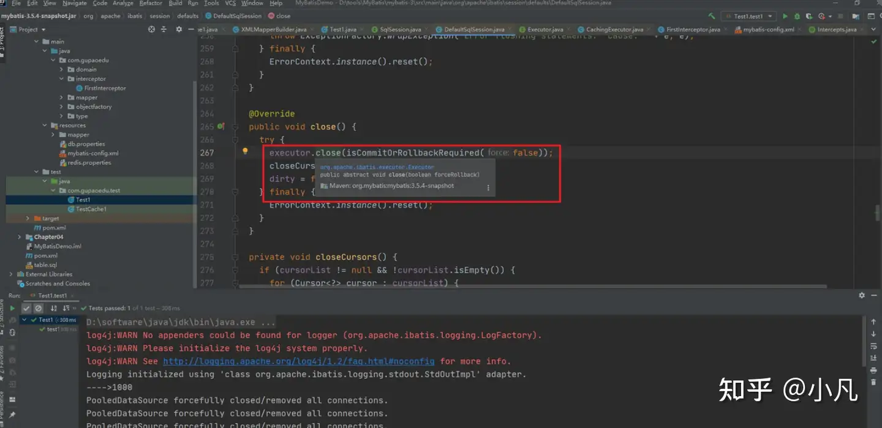Click the close method breadcrumb
This screenshot has height=428, width=882.
pyautogui.click(x=279, y=16)
